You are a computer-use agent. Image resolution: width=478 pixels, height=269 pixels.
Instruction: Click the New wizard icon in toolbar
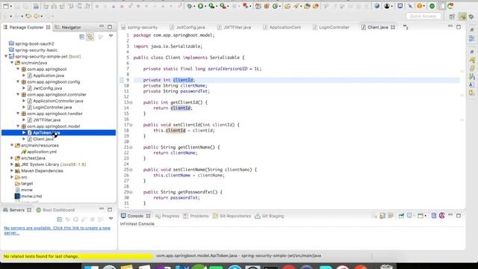point(6,6)
